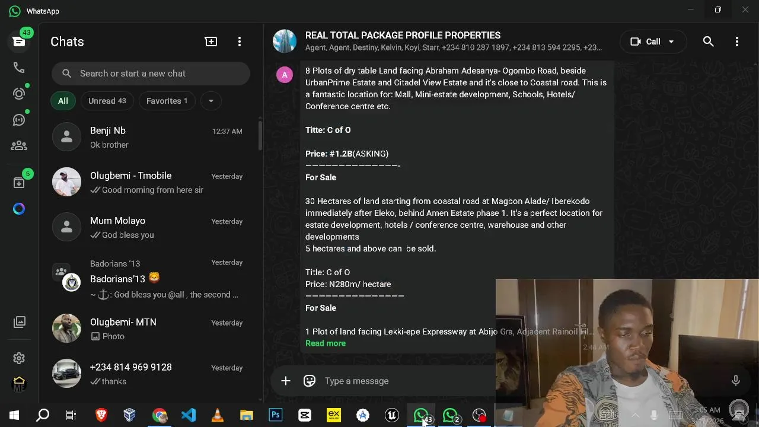
Task: Open the Chats section in sidebar
Action: click(19, 42)
